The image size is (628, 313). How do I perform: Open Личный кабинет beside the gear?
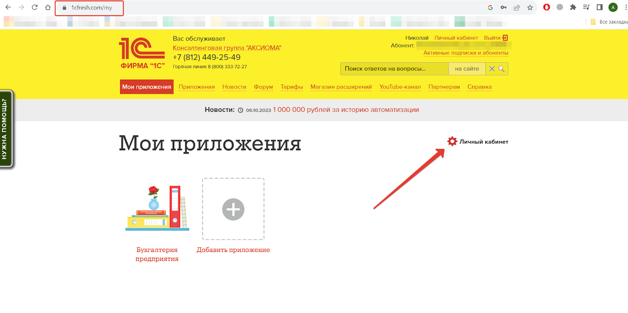[x=484, y=142]
